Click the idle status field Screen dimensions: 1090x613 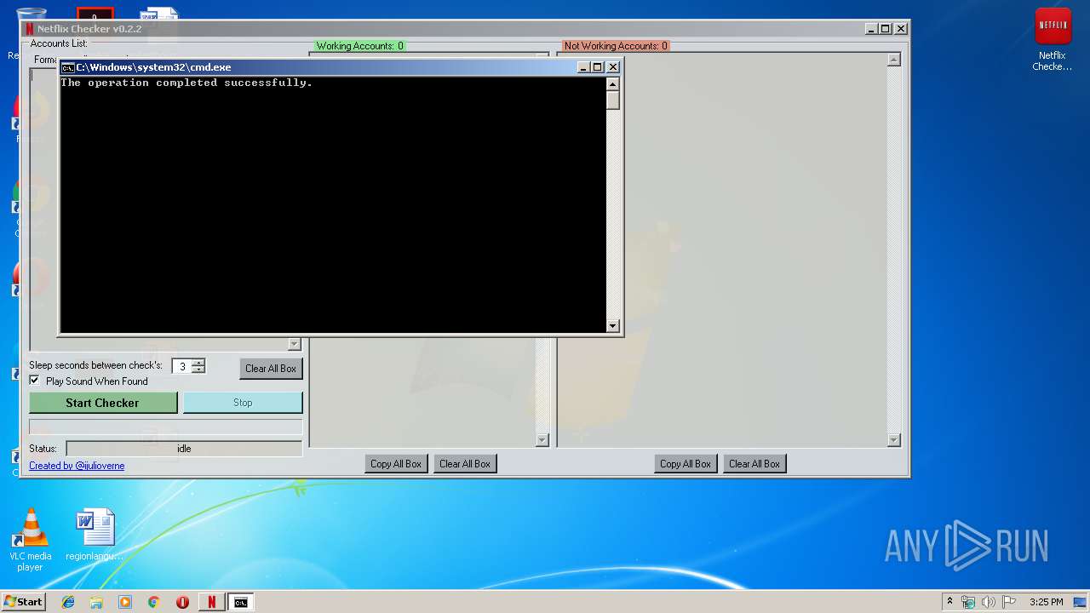pyautogui.click(x=184, y=449)
